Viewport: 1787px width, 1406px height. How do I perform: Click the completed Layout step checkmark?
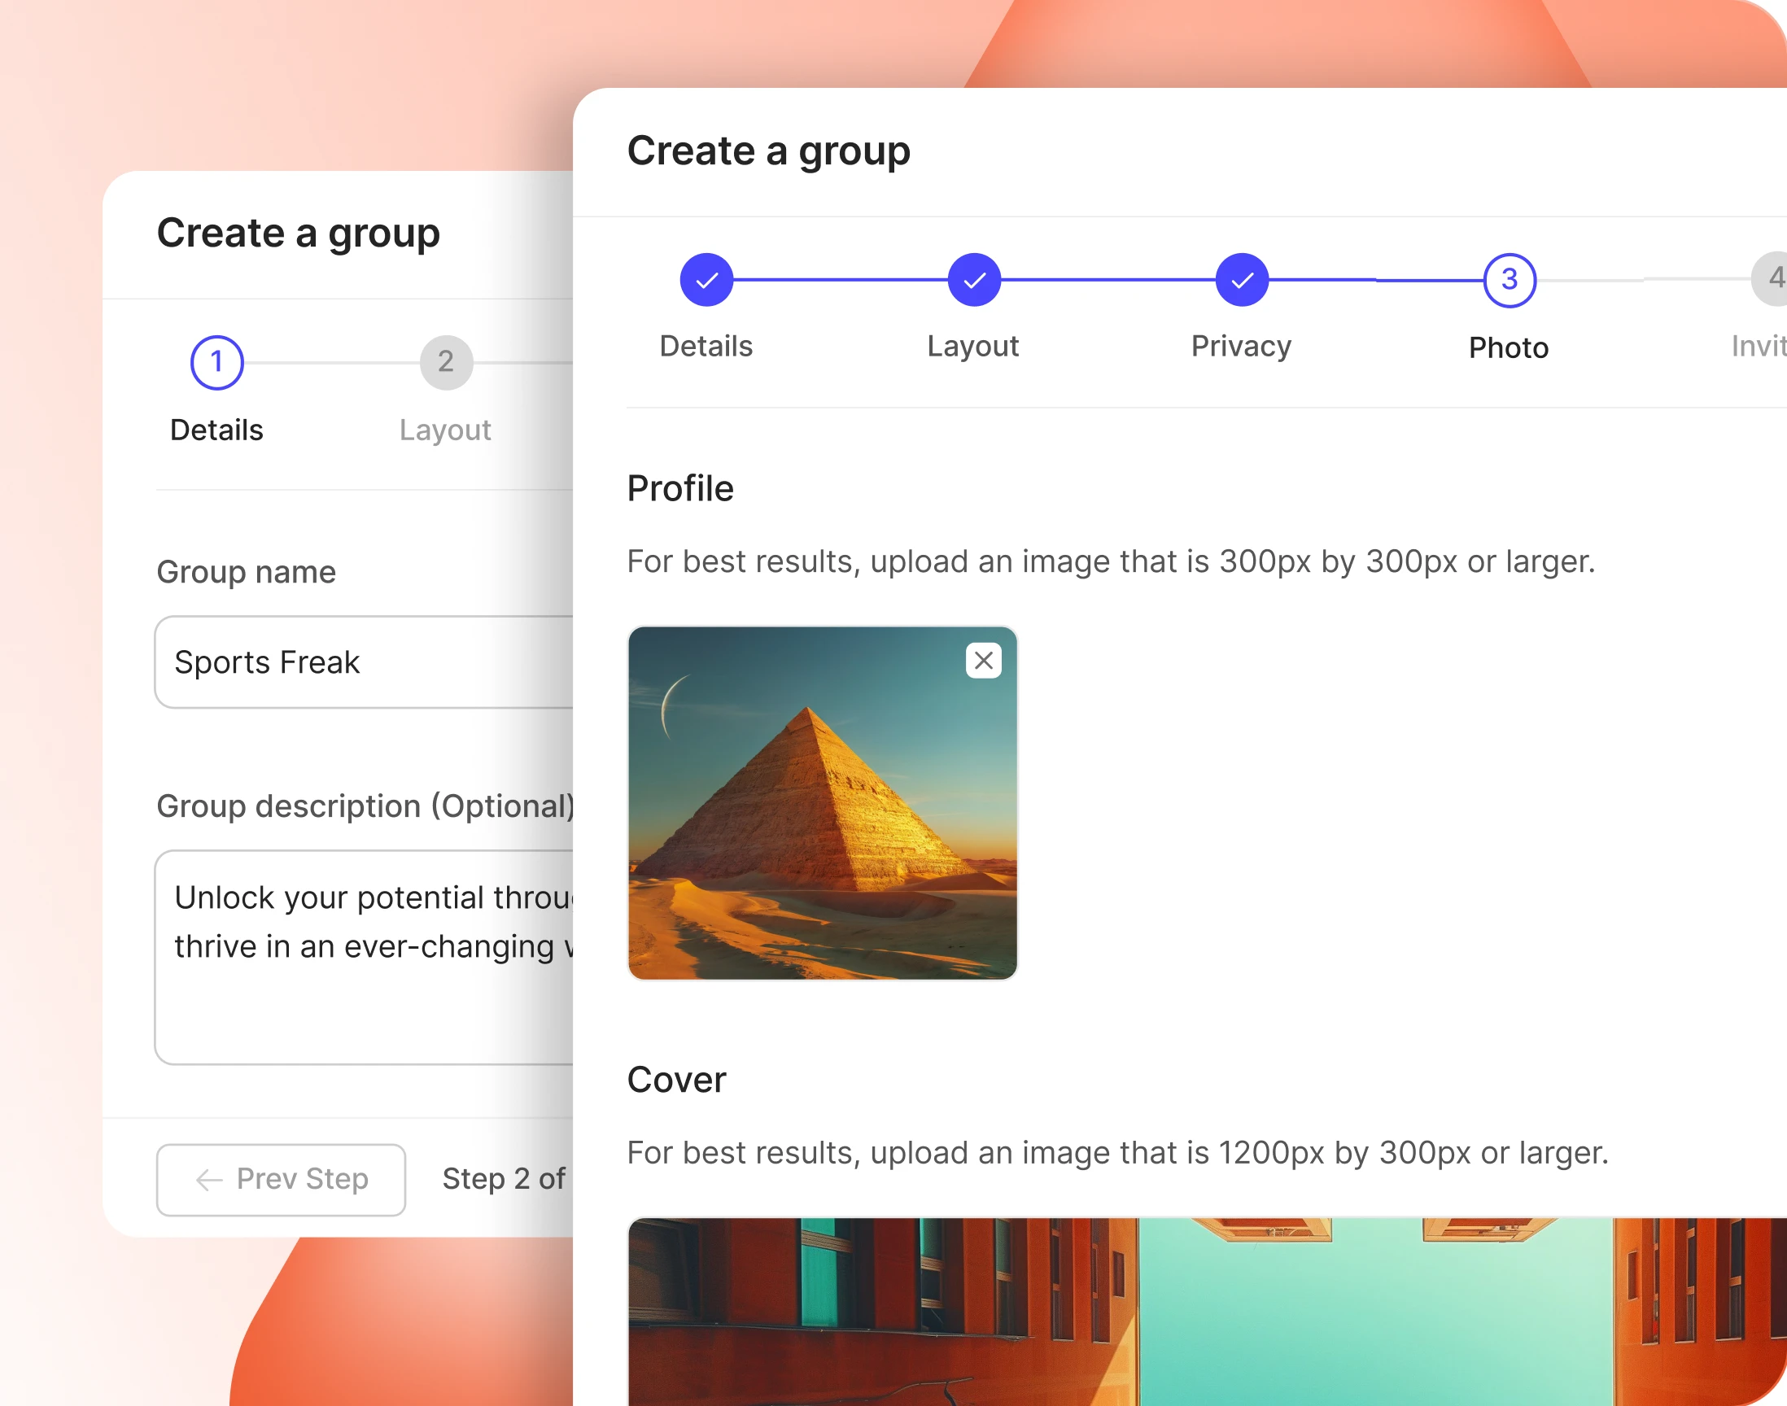974,280
